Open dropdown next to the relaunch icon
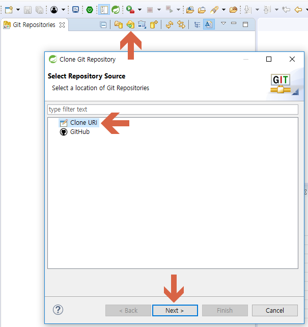This screenshot has width=308, height=327. pyautogui.click(x=178, y=10)
